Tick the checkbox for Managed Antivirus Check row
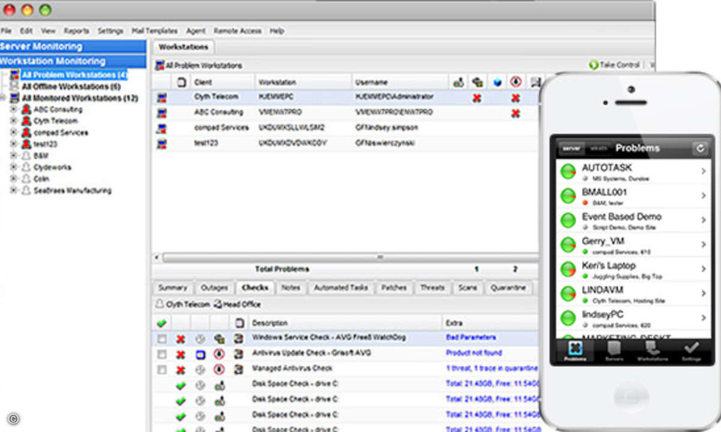 [162, 370]
